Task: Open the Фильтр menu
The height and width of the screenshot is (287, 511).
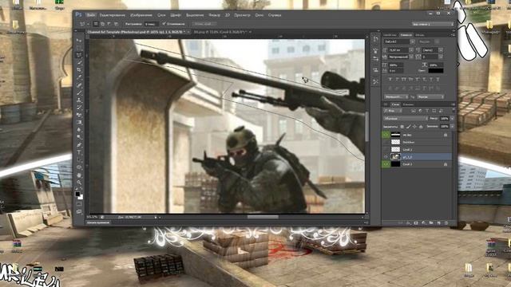Action: tap(214, 15)
